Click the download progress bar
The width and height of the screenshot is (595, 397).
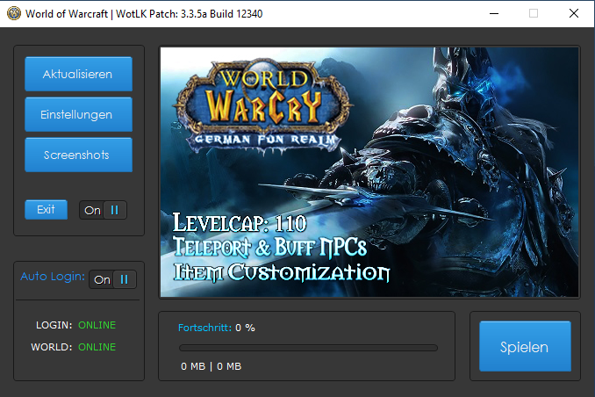coord(308,348)
